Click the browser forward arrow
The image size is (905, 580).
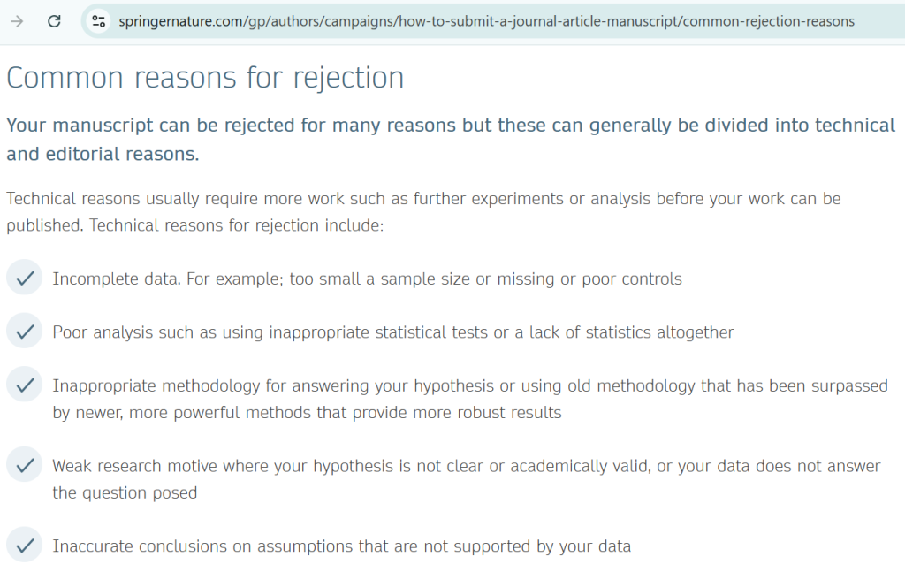(x=17, y=21)
